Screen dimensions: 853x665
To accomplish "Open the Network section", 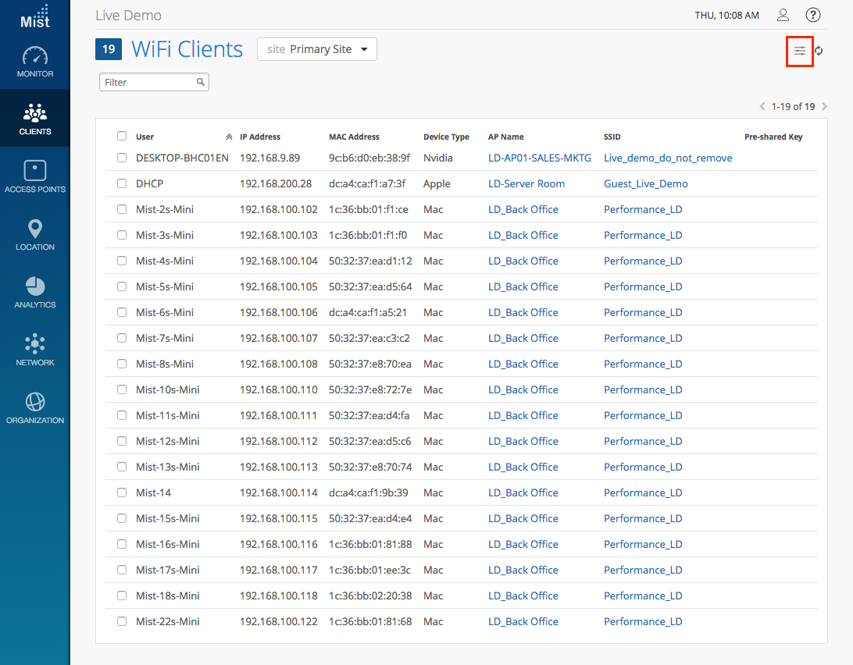I will coord(35,344).
